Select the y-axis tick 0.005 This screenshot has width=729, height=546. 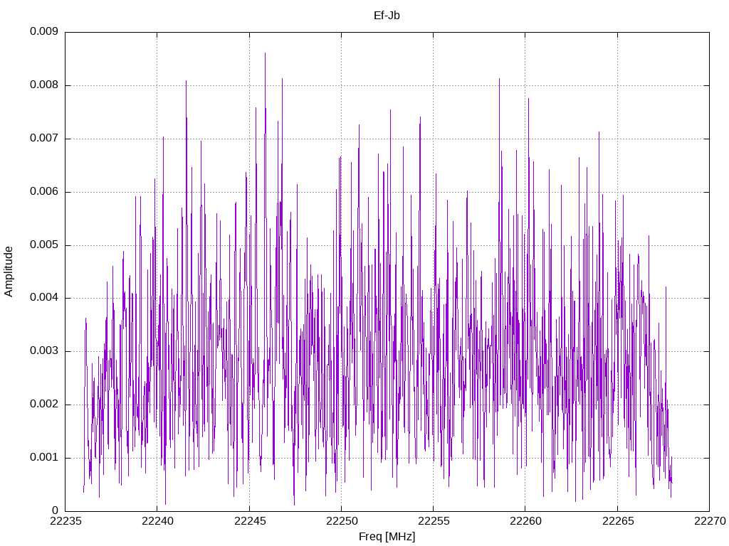point(44,245)
